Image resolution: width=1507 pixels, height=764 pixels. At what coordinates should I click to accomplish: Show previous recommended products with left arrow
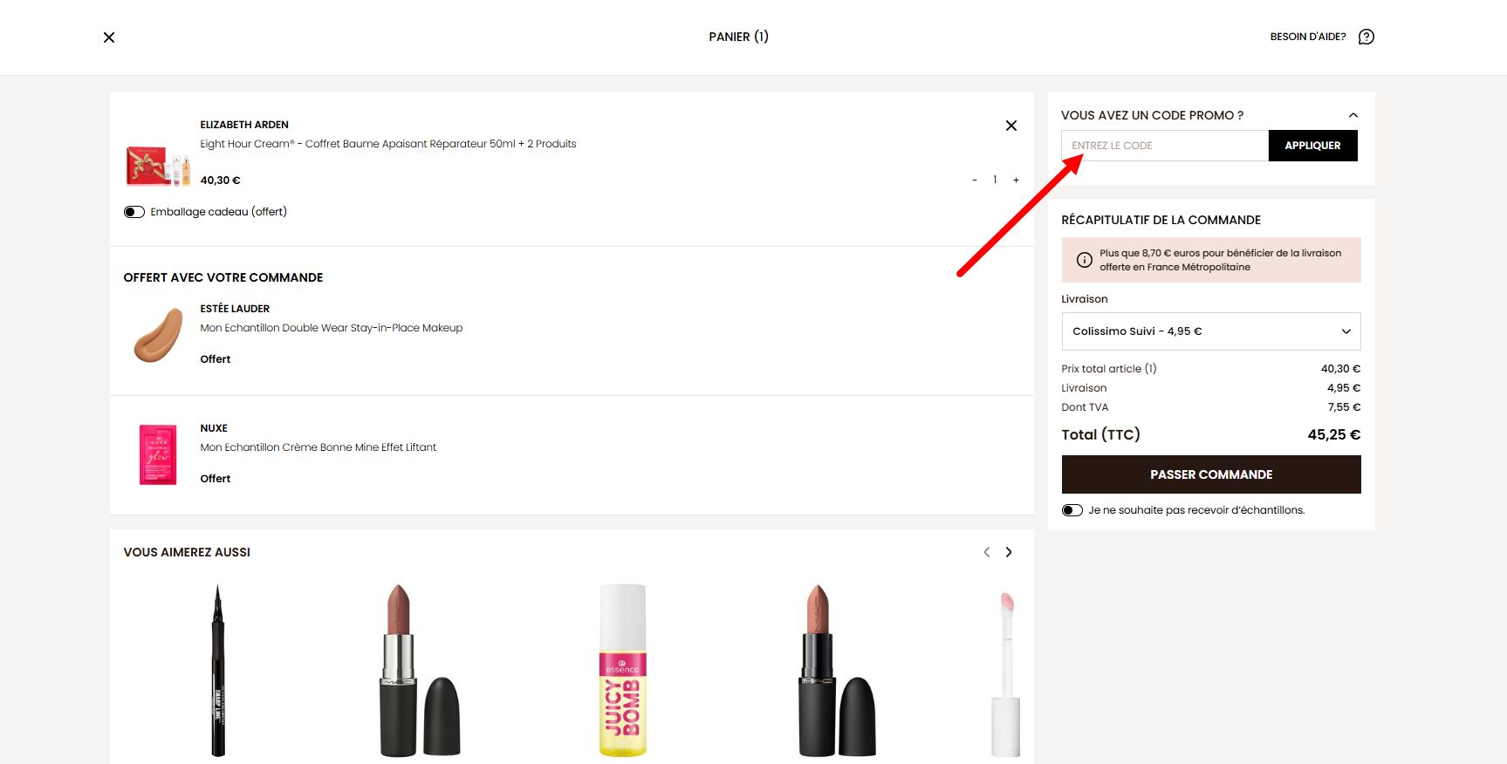click(x=987, y=552)
